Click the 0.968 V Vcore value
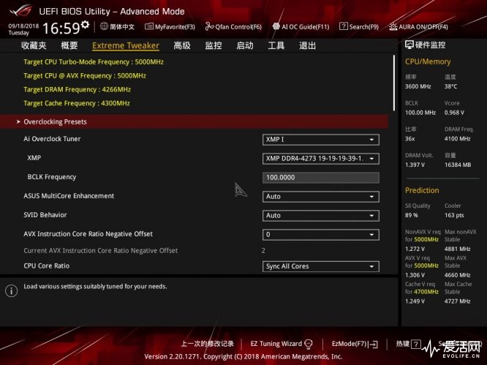Image resolution: width=487 pixels, height=365 pixels. [454, 113]
